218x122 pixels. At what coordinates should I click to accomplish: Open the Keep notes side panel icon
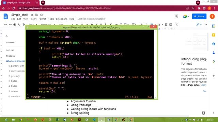(214, 35)
